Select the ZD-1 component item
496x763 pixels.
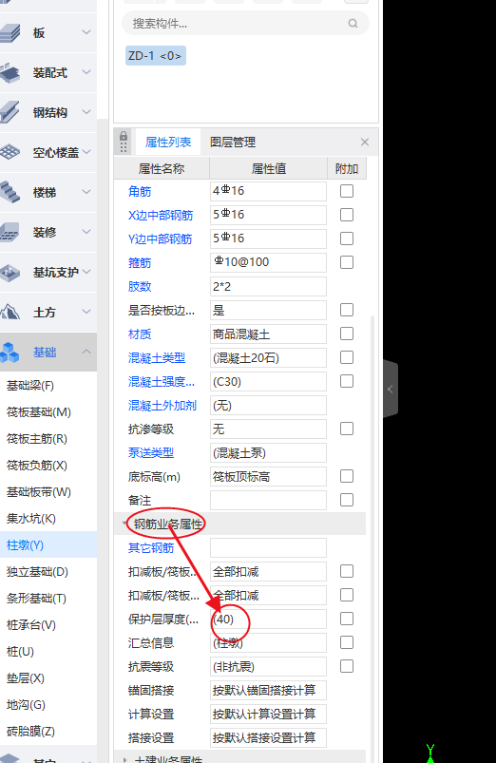pyautogui.click(x=155, y=56)
